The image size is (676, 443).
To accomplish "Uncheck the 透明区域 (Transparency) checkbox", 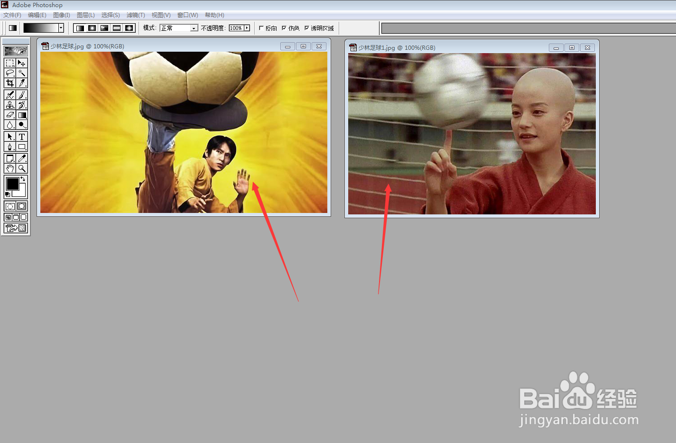I will (306, 28).
